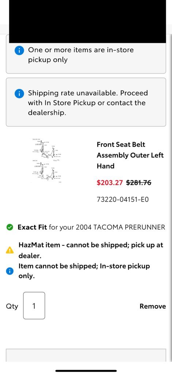Tap the blue info icon beside Item cannot be shipped
172x375 pixels.
[10, 271]
